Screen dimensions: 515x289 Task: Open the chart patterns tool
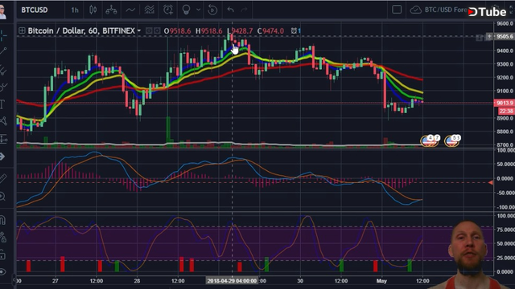[3, 121]
